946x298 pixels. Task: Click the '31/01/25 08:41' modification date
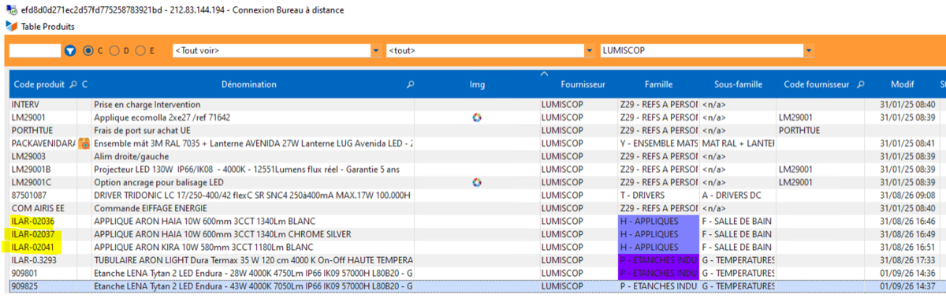pos(913,143)
